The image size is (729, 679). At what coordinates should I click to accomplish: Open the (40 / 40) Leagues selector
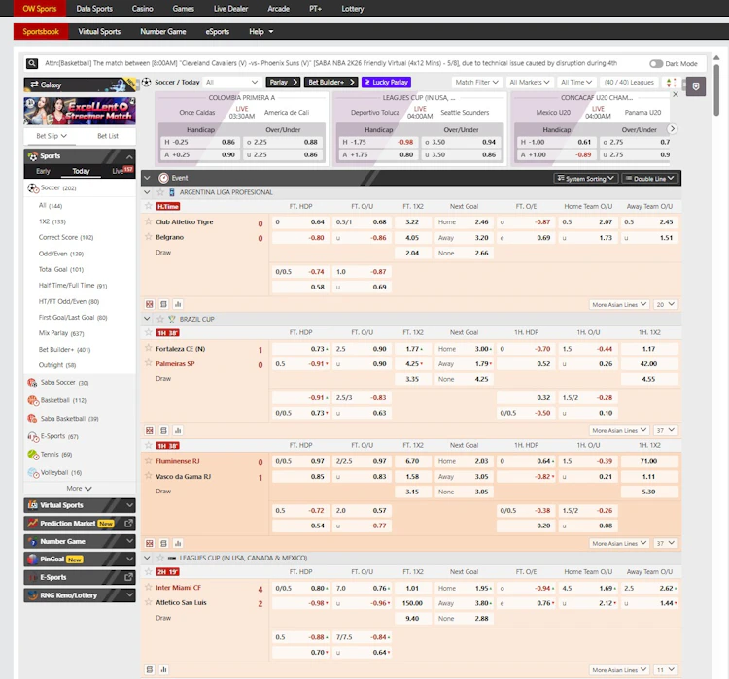(629, 83)
